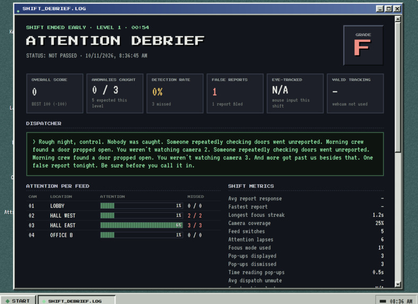Select SHIFT_DEBRIEF.LOG taskbar entry
This screenshot has width=418, height=304.
76,300
